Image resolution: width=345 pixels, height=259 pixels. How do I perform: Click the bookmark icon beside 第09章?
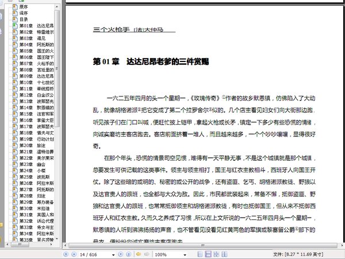tap(15, 76)
